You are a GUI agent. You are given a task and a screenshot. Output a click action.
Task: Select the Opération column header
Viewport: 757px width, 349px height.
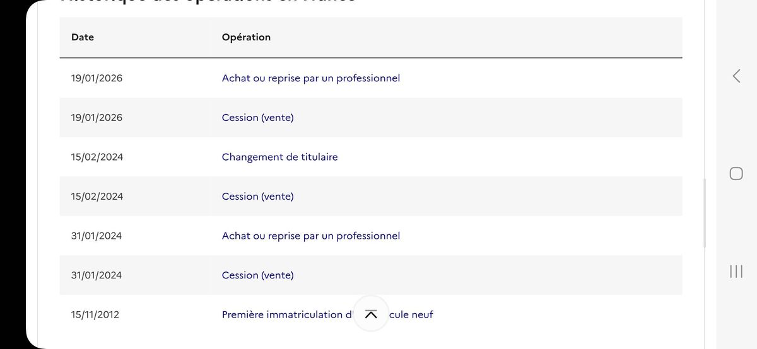pos(246,37)
